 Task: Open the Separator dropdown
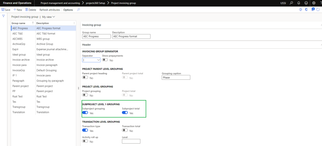point(98,60)
